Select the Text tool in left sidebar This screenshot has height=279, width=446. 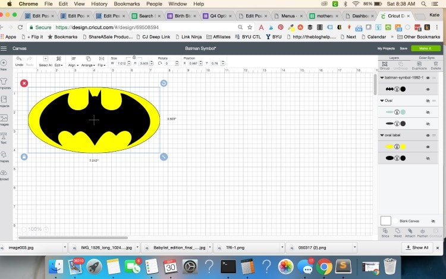click(x=4, y=137)
